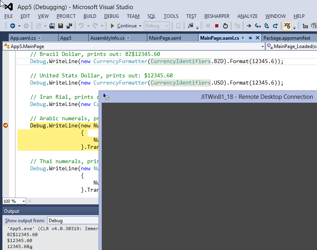Click the Step Out icon
Image resolution: width=317 pixels, height=250 pixels.
point(275,26)
